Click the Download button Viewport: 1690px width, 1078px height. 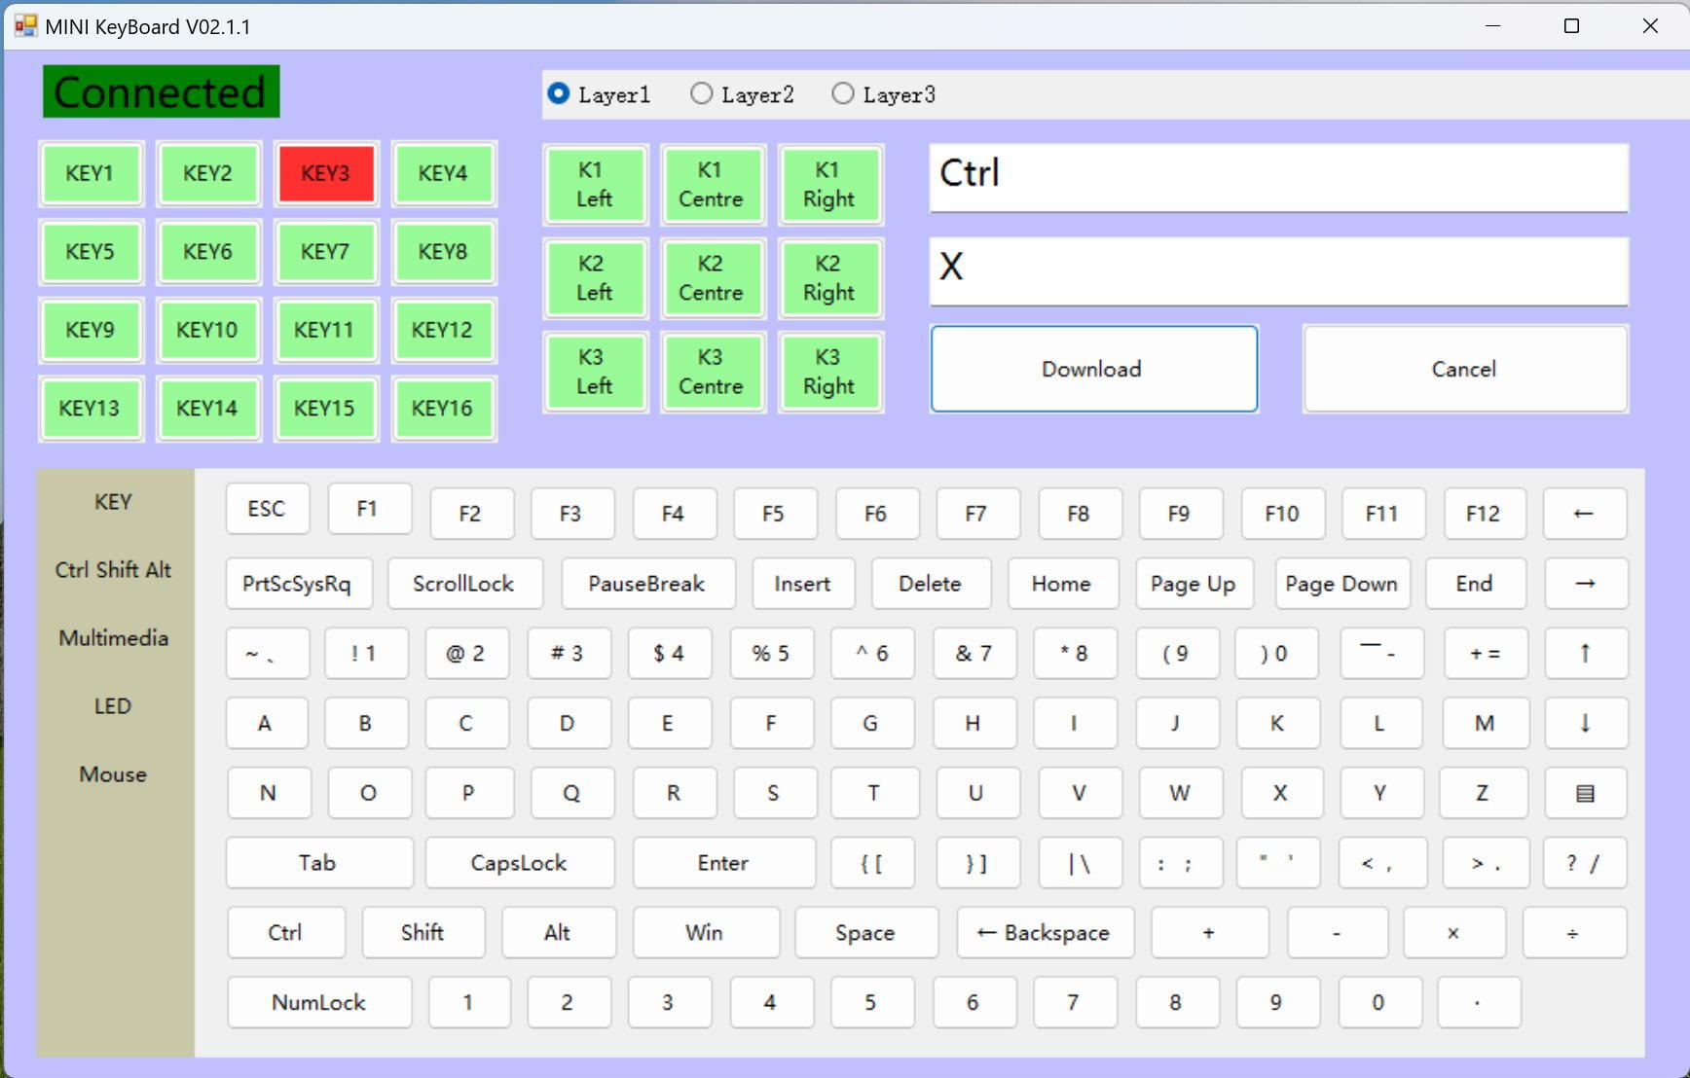pos(1094,369)
